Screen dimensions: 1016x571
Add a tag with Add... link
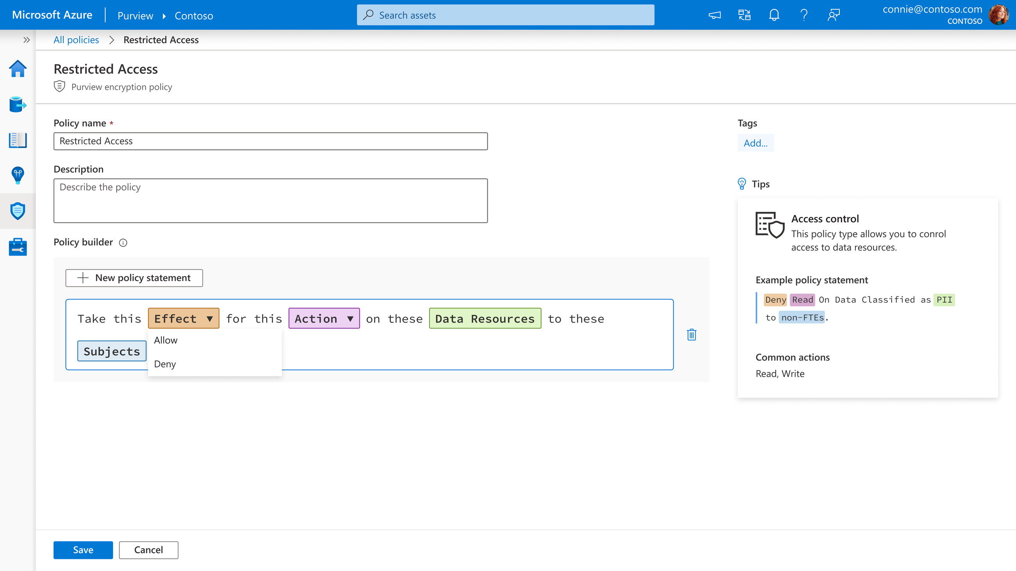click(755, 143)
